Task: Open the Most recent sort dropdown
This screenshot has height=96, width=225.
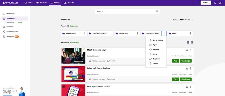Action: click(x=186, y=20)
